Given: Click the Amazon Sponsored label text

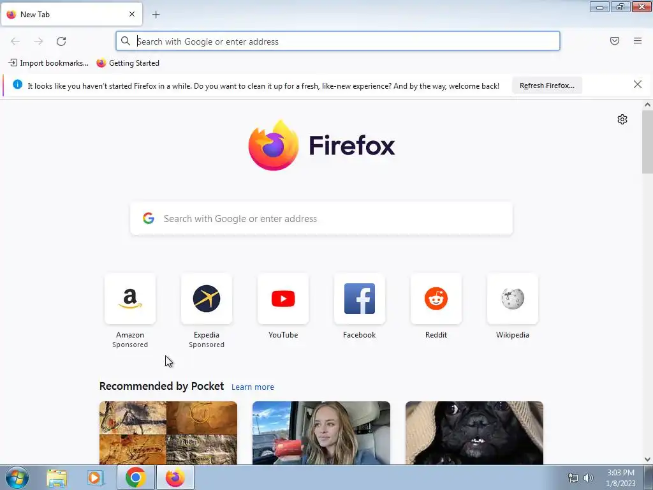Looking at the screenshot, I should [x=130, y=345].
